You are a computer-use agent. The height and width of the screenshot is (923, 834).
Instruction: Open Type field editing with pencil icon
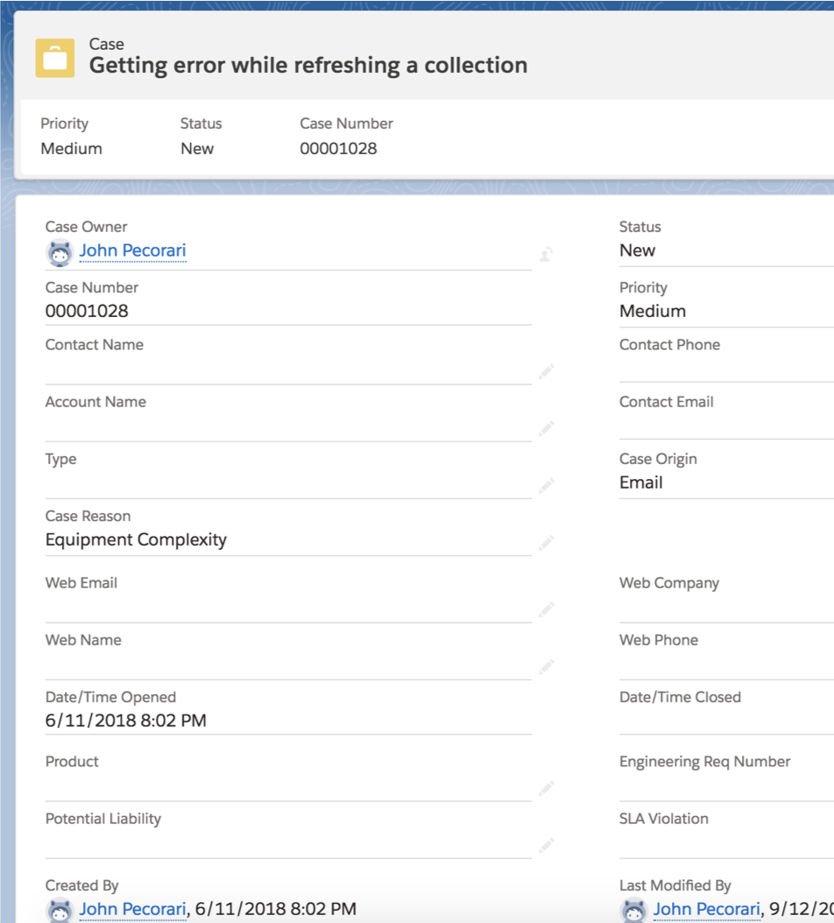(546, 486)
